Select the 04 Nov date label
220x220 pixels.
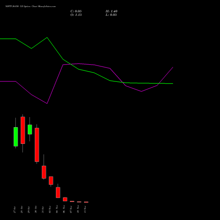57,209
